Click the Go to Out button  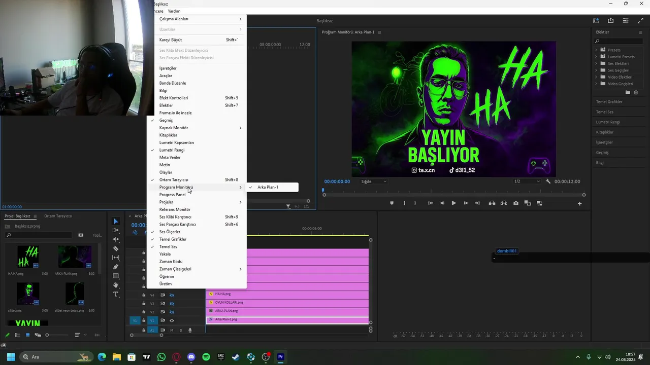pos(477,203)
